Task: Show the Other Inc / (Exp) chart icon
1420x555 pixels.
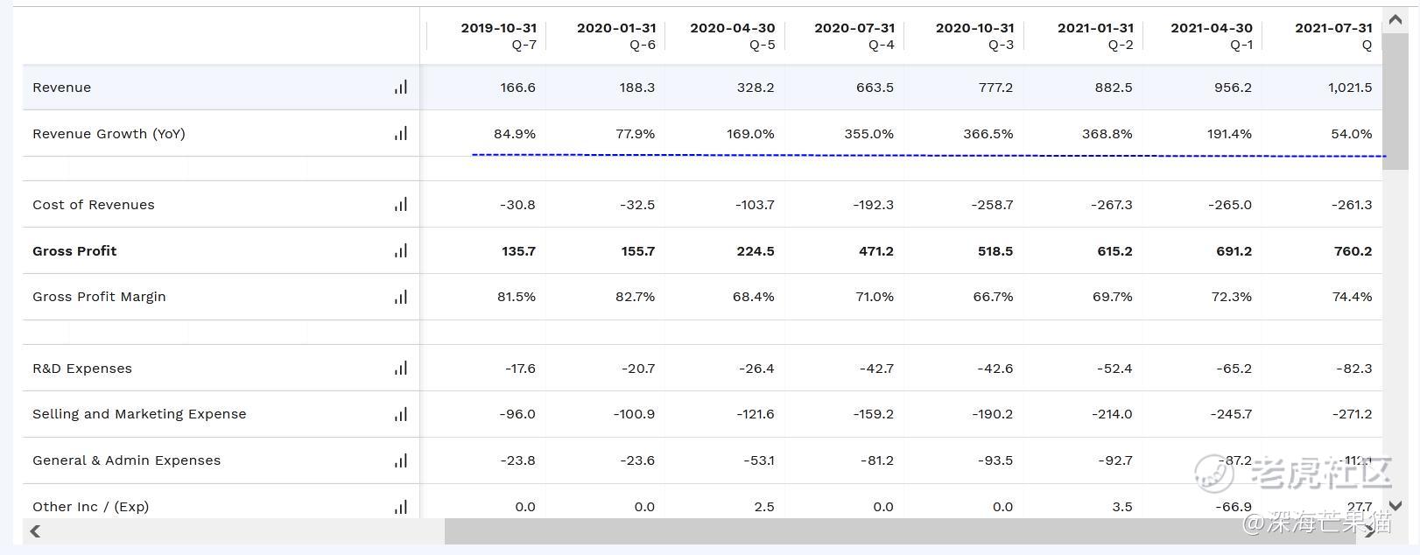Action: tap(401, 506)
